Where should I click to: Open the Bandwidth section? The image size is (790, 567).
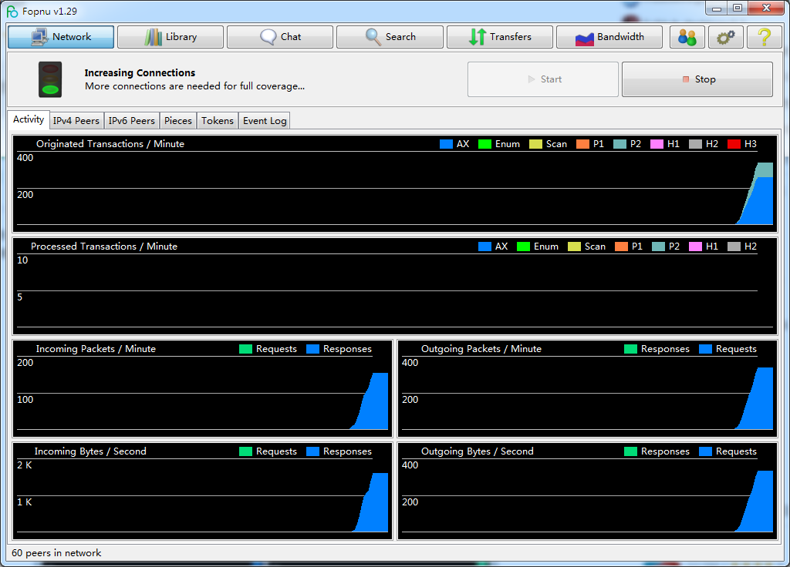(x=609, y=37)
